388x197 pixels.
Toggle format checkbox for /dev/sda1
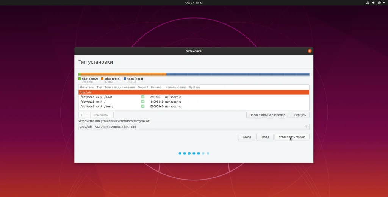pyautogui.click(x=143, y=97)
